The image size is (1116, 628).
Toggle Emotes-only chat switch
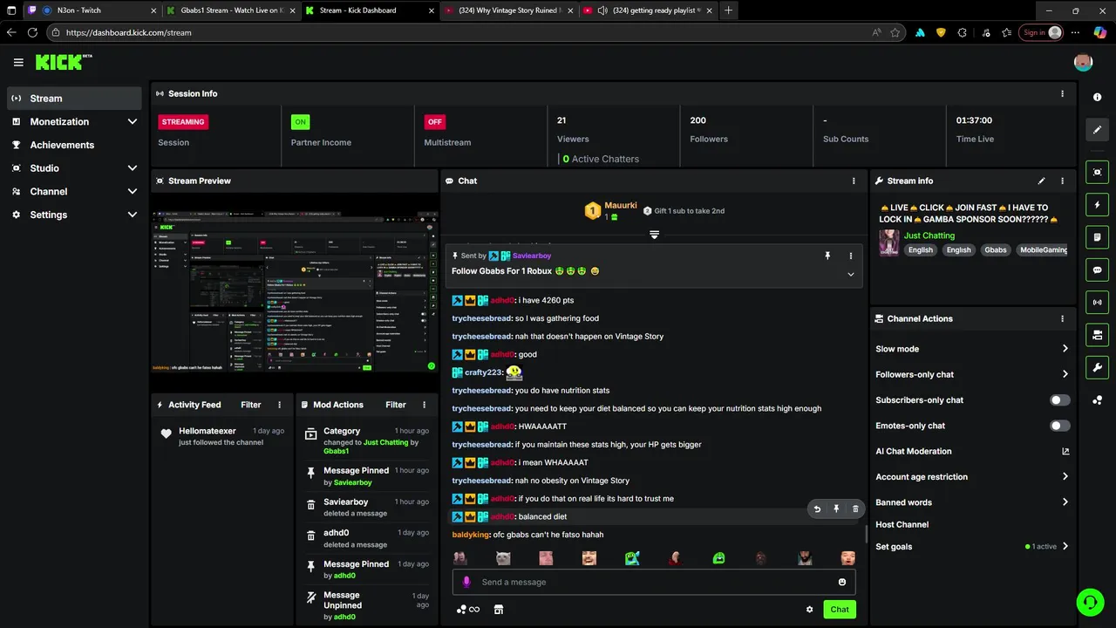click(x=1059, y=426)
